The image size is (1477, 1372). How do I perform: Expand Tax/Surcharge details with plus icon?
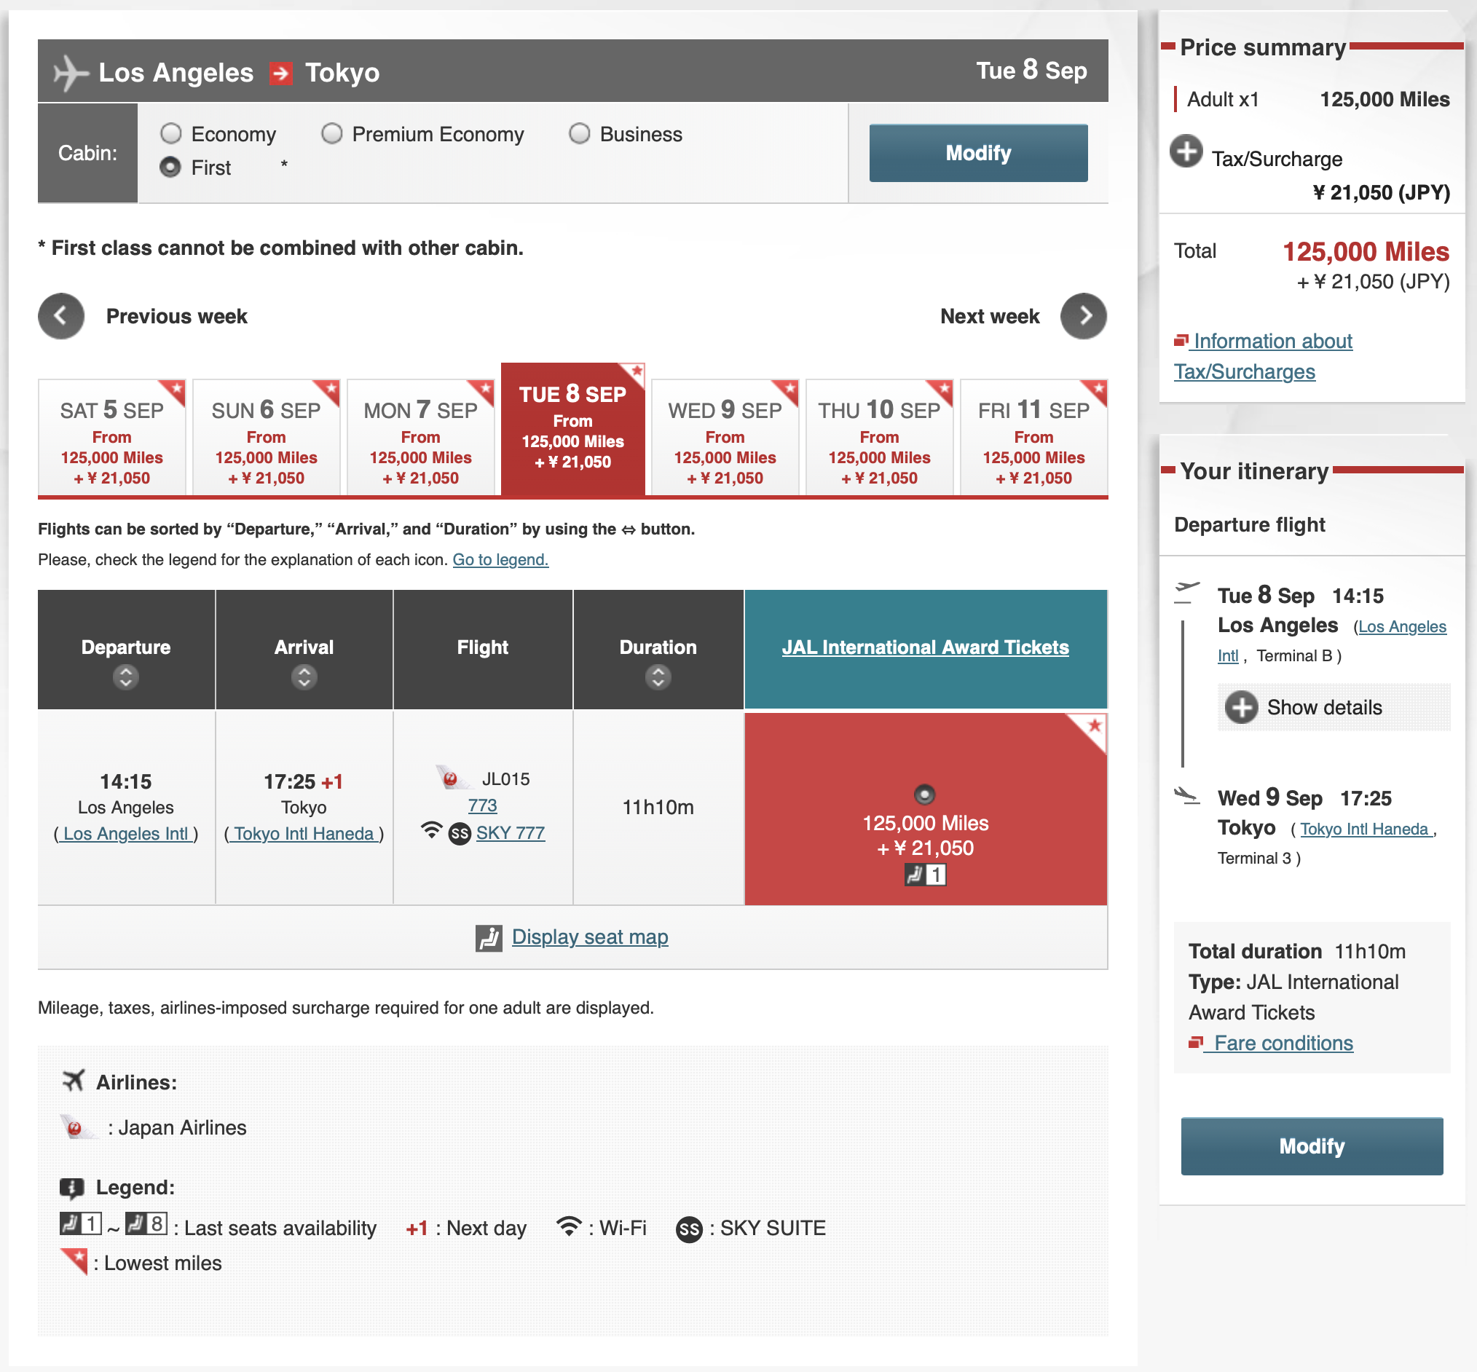[1186, 151]
